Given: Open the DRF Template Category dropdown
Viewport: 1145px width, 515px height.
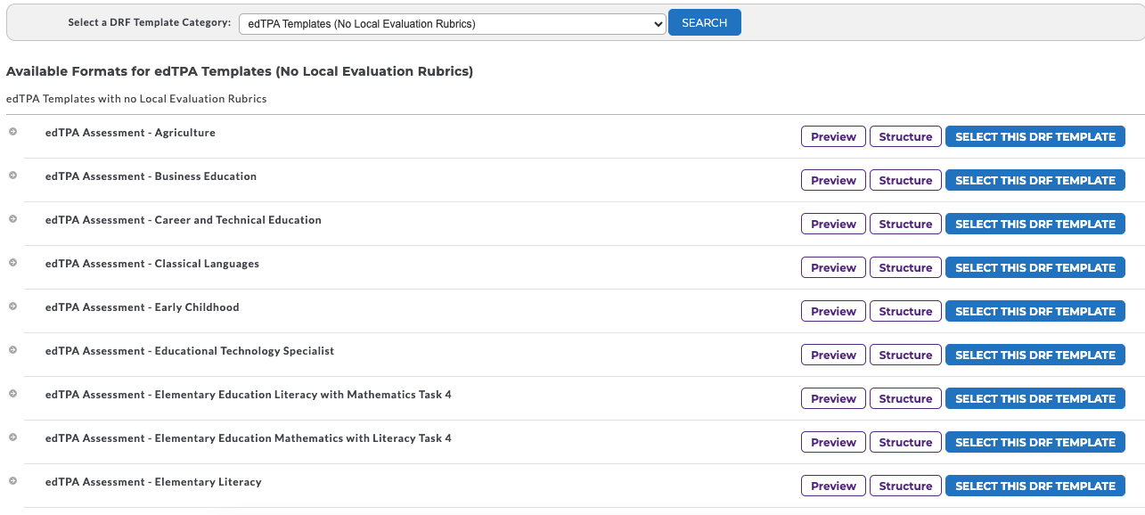Looking at the screenshot, I should pos(453,24).
